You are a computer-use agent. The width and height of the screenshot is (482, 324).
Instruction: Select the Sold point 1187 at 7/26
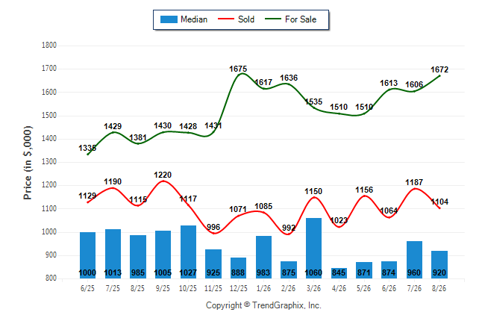(415, 189)
